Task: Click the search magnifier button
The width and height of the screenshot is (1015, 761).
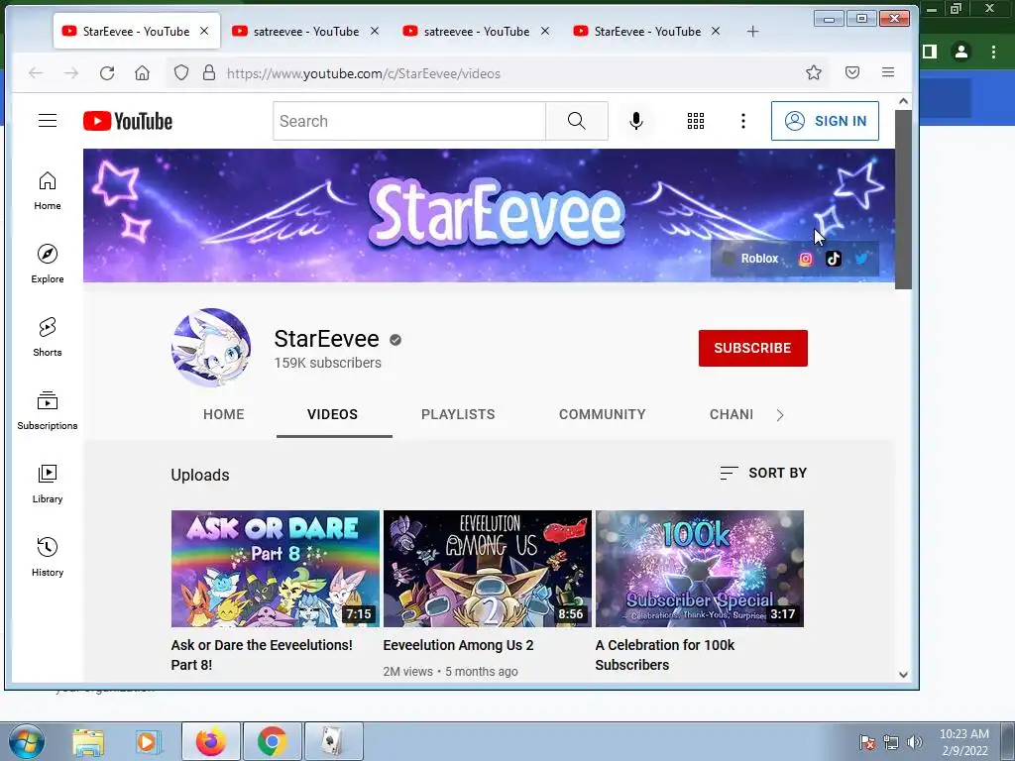Action: [x=576, y=121]
